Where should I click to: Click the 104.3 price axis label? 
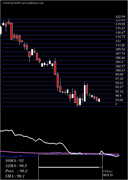click(x=120, y=62)
